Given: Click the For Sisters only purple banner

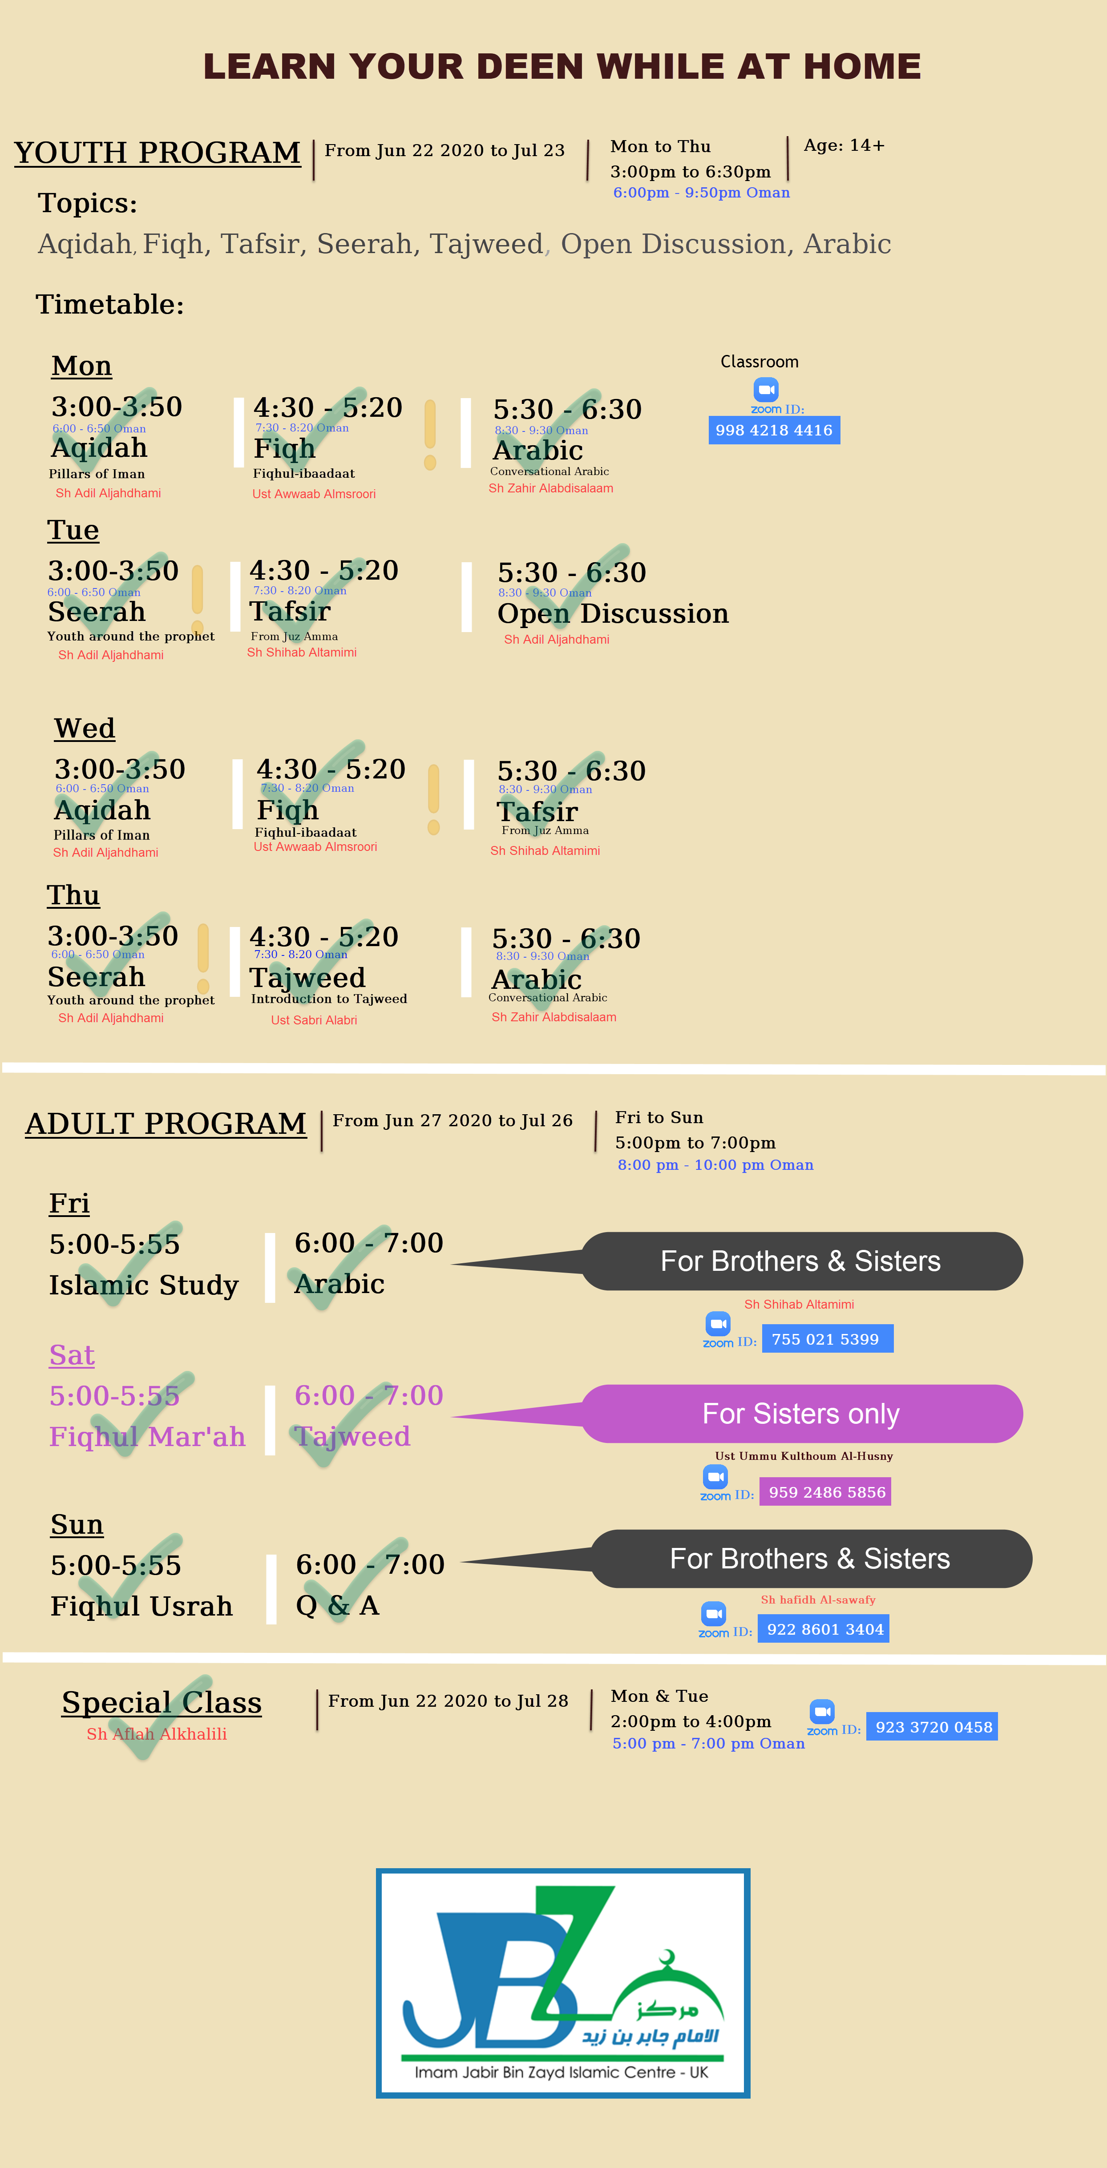Looking at the screenshot, I should pyautogui.click(x=801, y=1414).
